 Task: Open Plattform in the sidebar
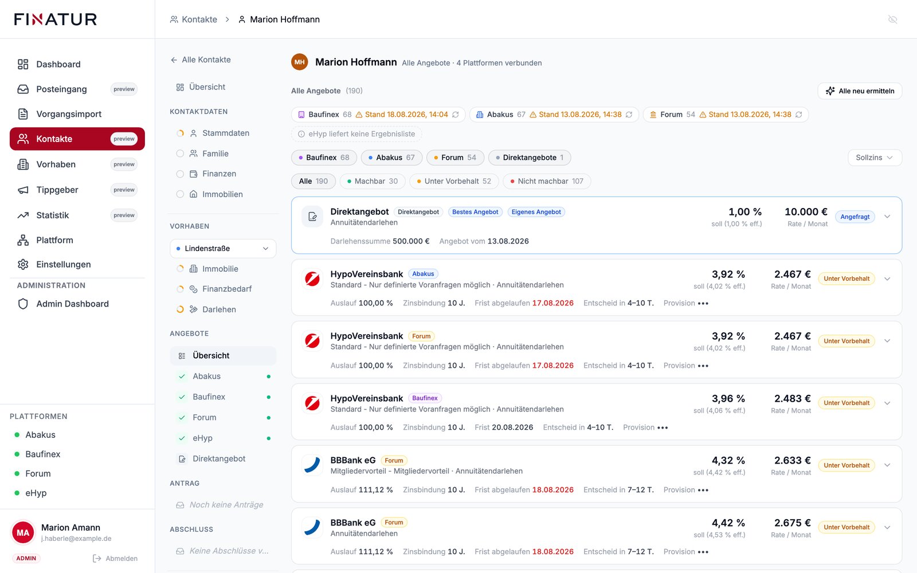tap(77, 240)
